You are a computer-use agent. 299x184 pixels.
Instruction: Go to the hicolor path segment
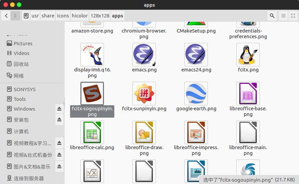pos(80,16)
